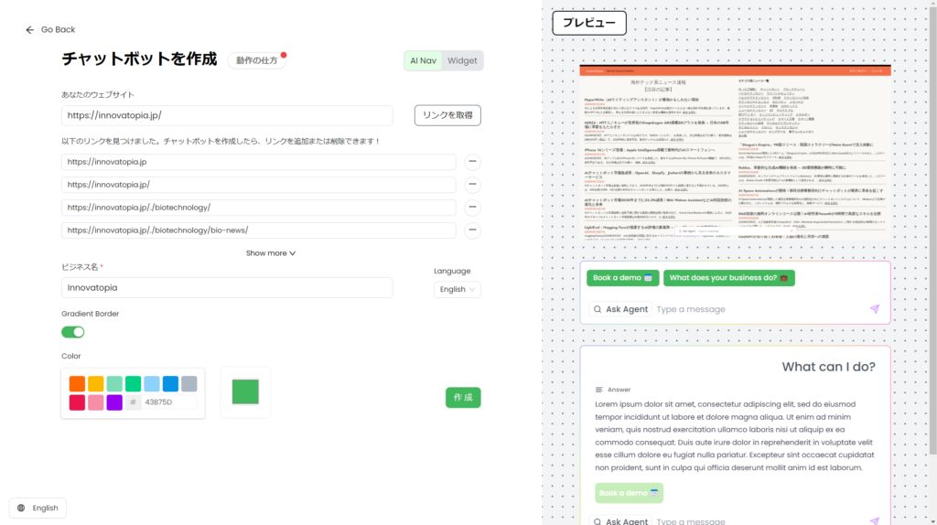The width and height of the screenshot is (937, 525).
Task: Remove the /biotechnology/bio-news/ link row
Action: coord(472,230)
